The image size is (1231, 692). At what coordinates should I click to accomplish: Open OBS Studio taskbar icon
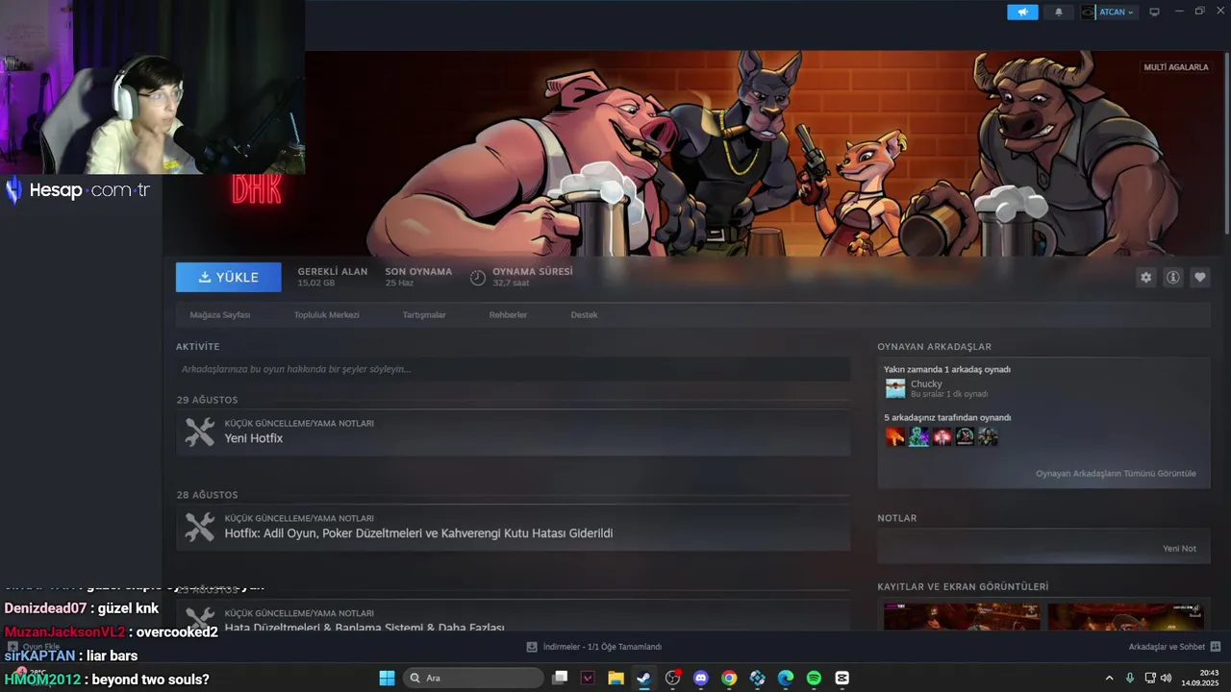[x=672, y=679]
